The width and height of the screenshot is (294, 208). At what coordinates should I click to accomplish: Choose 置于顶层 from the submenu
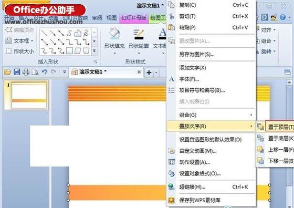click(280, 127)
